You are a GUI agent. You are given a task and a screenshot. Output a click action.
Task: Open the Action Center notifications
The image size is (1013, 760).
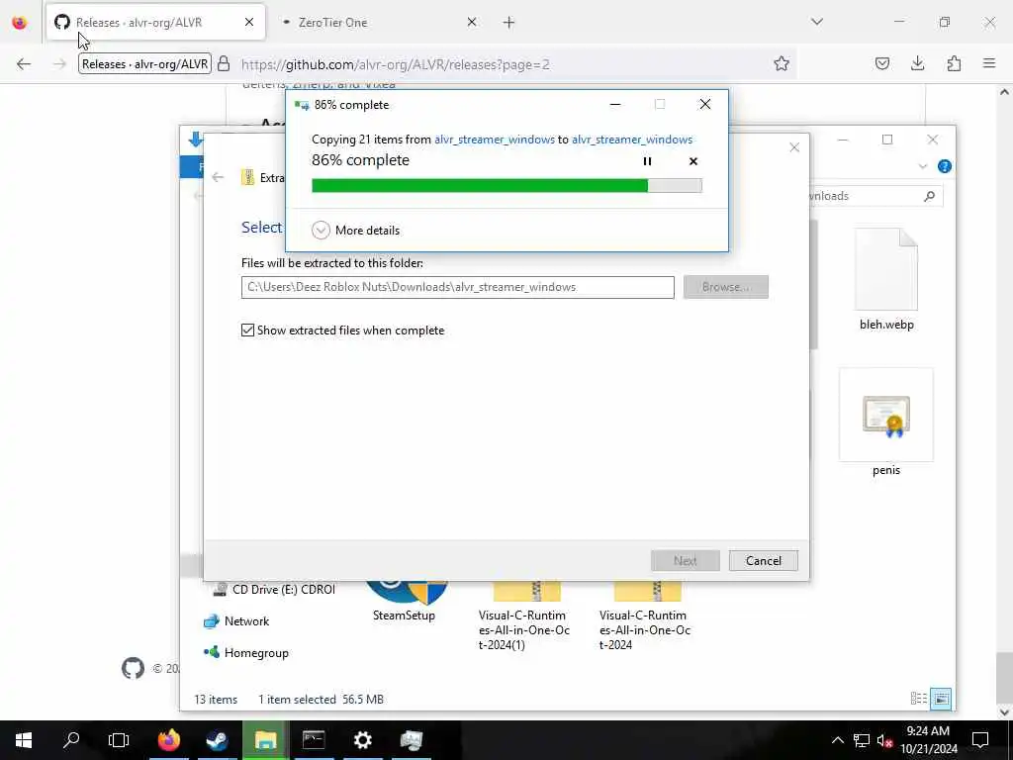980,740
